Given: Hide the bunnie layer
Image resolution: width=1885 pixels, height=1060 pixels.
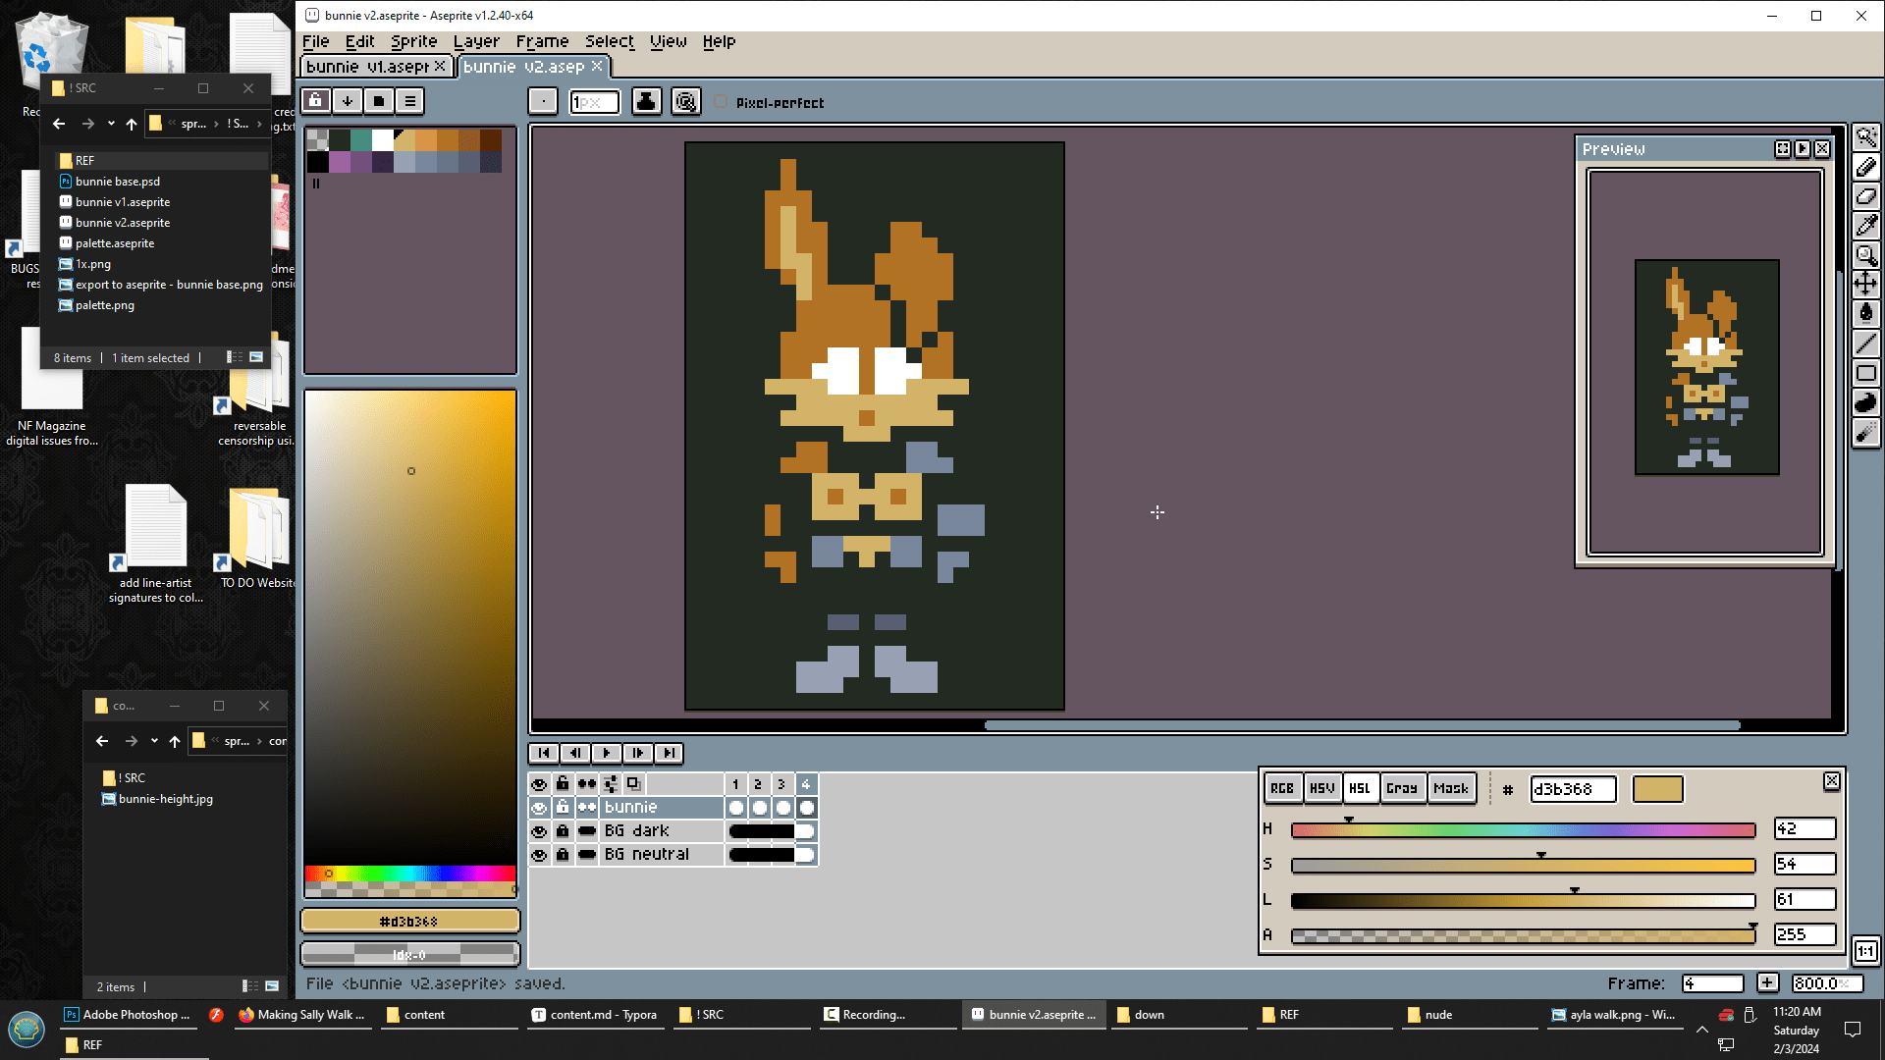Looking at the screenshot, I should [x=539, y=808].
